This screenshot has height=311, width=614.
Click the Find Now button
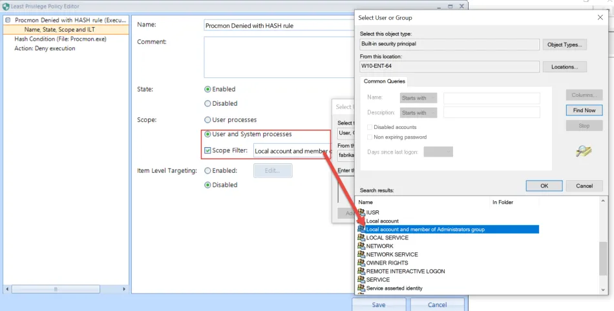tap(584, 110)
